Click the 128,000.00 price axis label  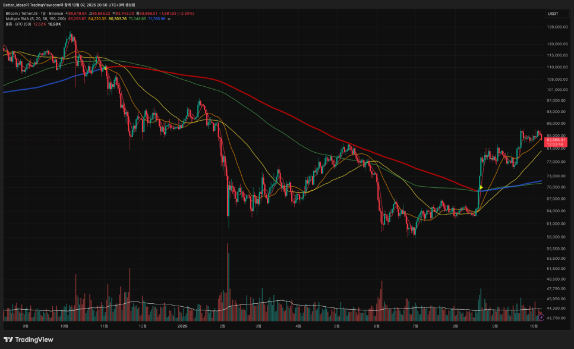click(557, 27)
